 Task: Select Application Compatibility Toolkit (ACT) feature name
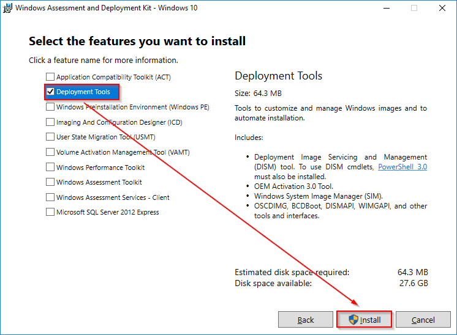[x=113, y=77]
